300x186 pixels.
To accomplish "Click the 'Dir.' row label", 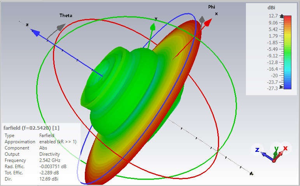I will pyautogui.click(x=8, y=179).
